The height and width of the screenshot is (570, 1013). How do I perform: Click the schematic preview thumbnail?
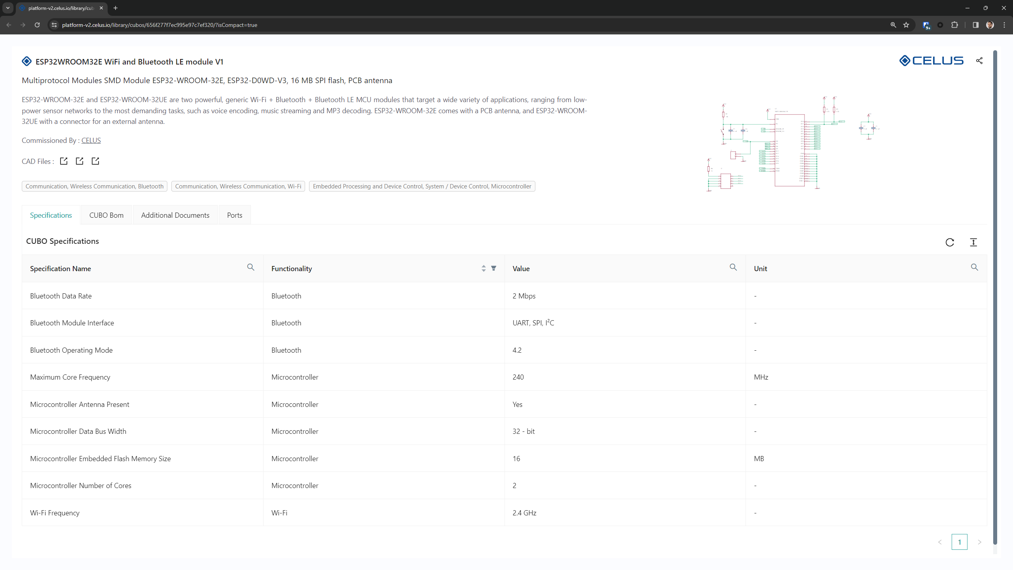(793, 143)
